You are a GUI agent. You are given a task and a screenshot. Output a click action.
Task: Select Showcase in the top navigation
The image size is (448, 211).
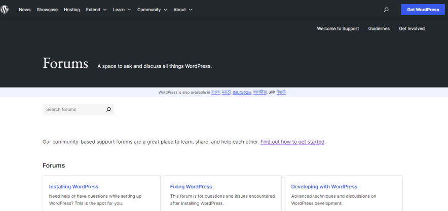click(x=47, y=10)
